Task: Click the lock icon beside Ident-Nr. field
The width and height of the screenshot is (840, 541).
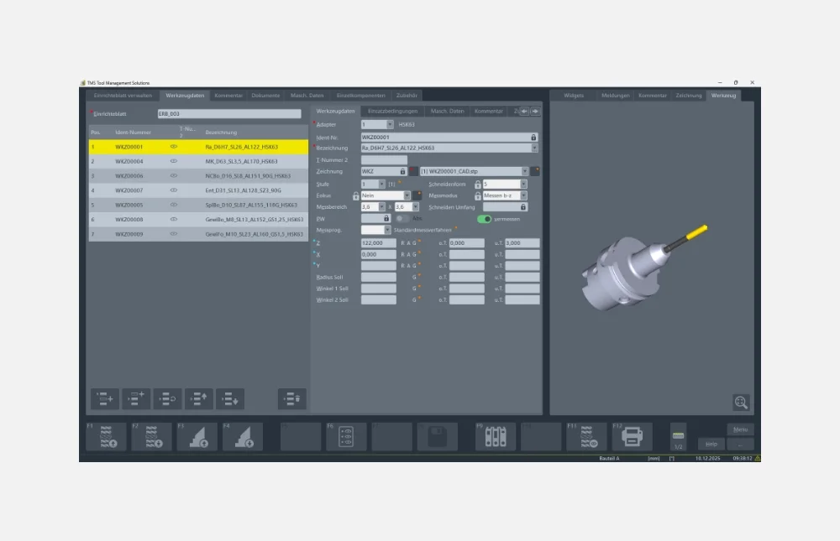Action: tap(533, 137)
